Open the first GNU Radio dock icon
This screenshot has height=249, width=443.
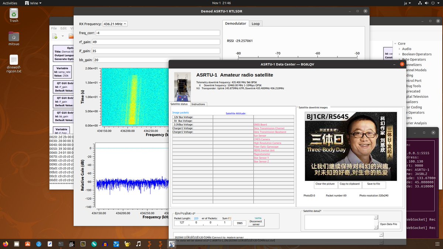[x=150, y=244]
